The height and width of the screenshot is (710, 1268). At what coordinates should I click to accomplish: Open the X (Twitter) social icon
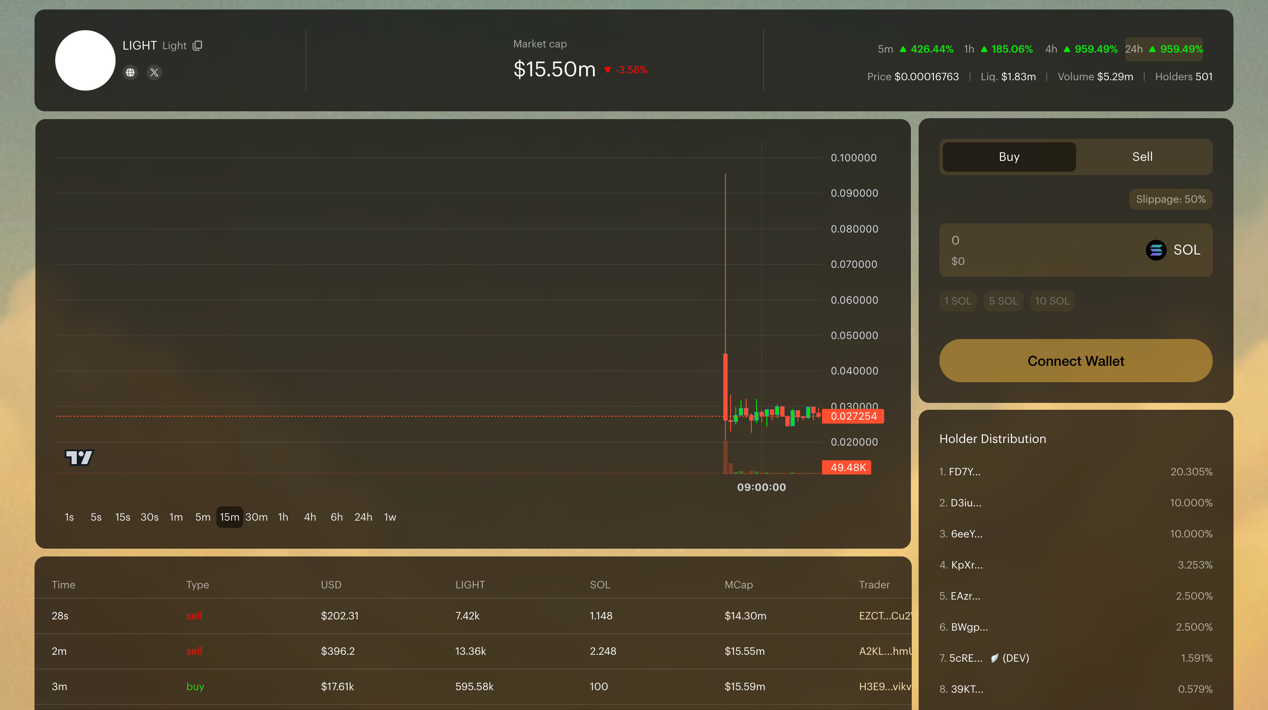click(x=154, y=72)
